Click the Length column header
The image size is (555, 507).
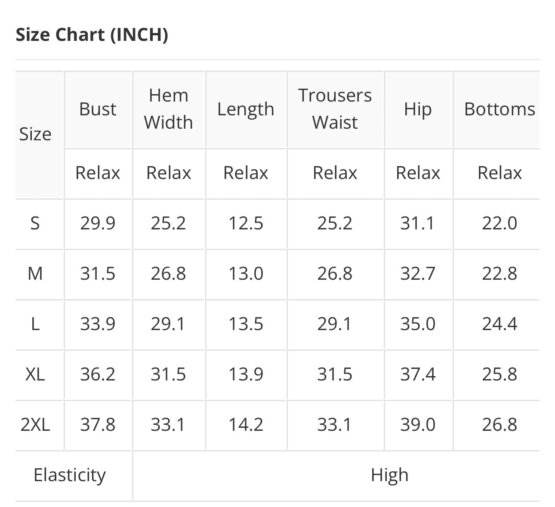click(246, 109)
